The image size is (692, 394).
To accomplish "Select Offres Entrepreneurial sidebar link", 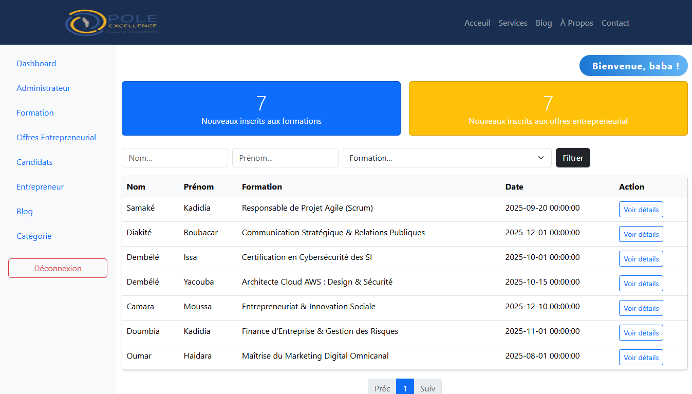I will [x=56, y=138].
